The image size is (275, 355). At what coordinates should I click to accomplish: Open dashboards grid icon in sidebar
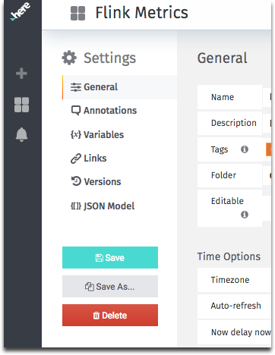[22, 105]
